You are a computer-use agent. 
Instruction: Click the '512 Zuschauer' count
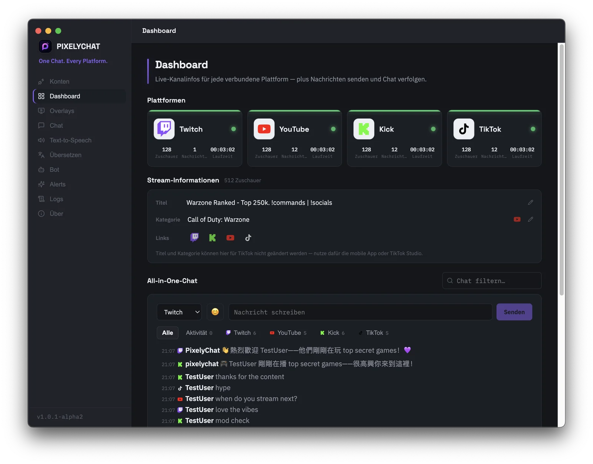click(x=242, y=180)
